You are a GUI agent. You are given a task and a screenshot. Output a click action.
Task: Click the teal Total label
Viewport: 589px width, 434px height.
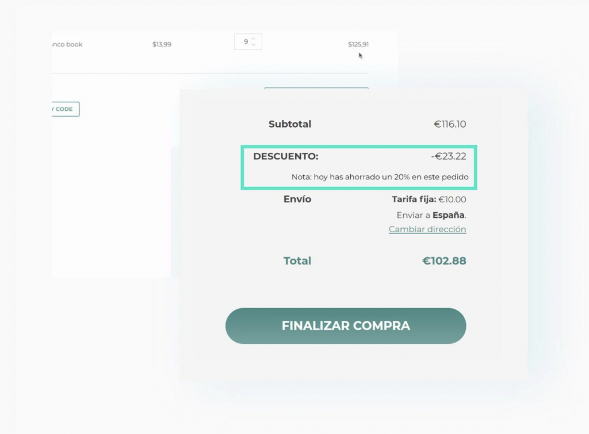pyautogui.click(x=297, y=261)
